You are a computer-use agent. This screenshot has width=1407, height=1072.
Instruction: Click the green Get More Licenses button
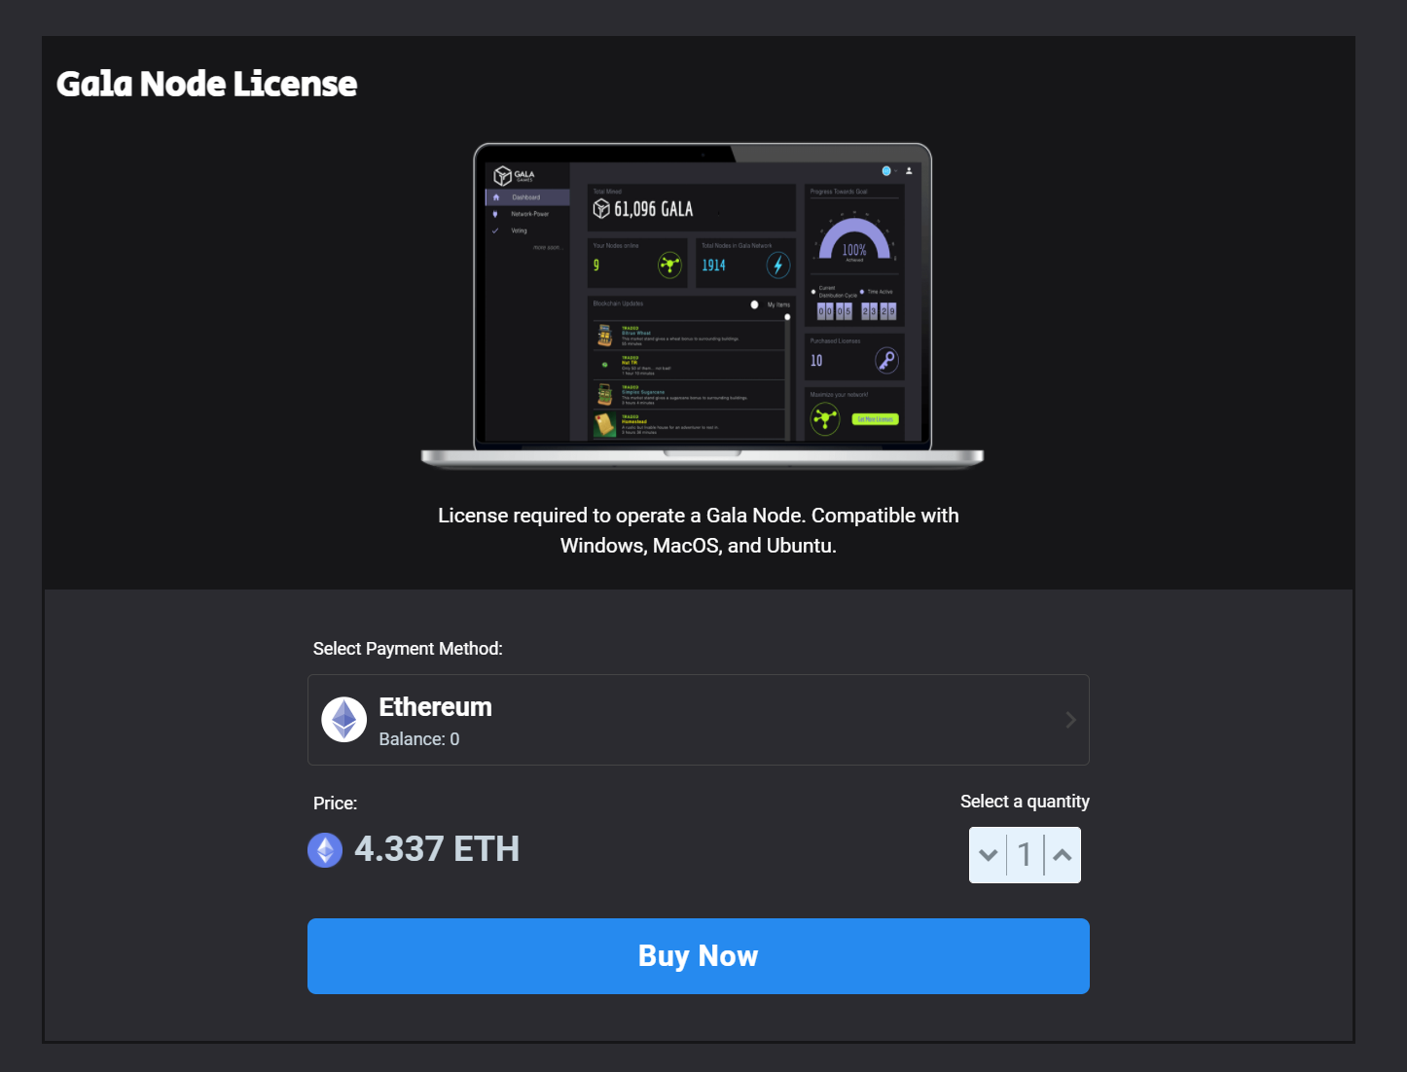876,419
